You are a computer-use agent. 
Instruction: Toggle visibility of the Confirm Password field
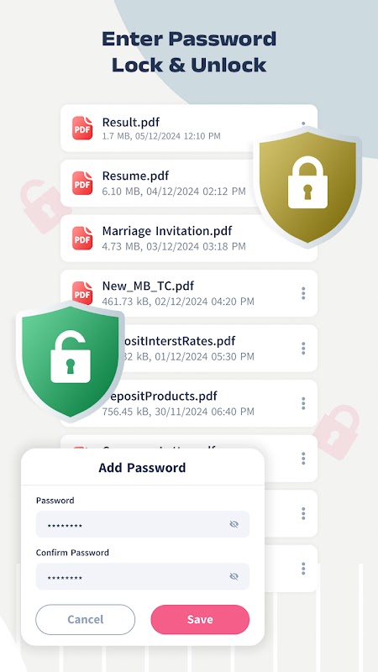(234, 576)
